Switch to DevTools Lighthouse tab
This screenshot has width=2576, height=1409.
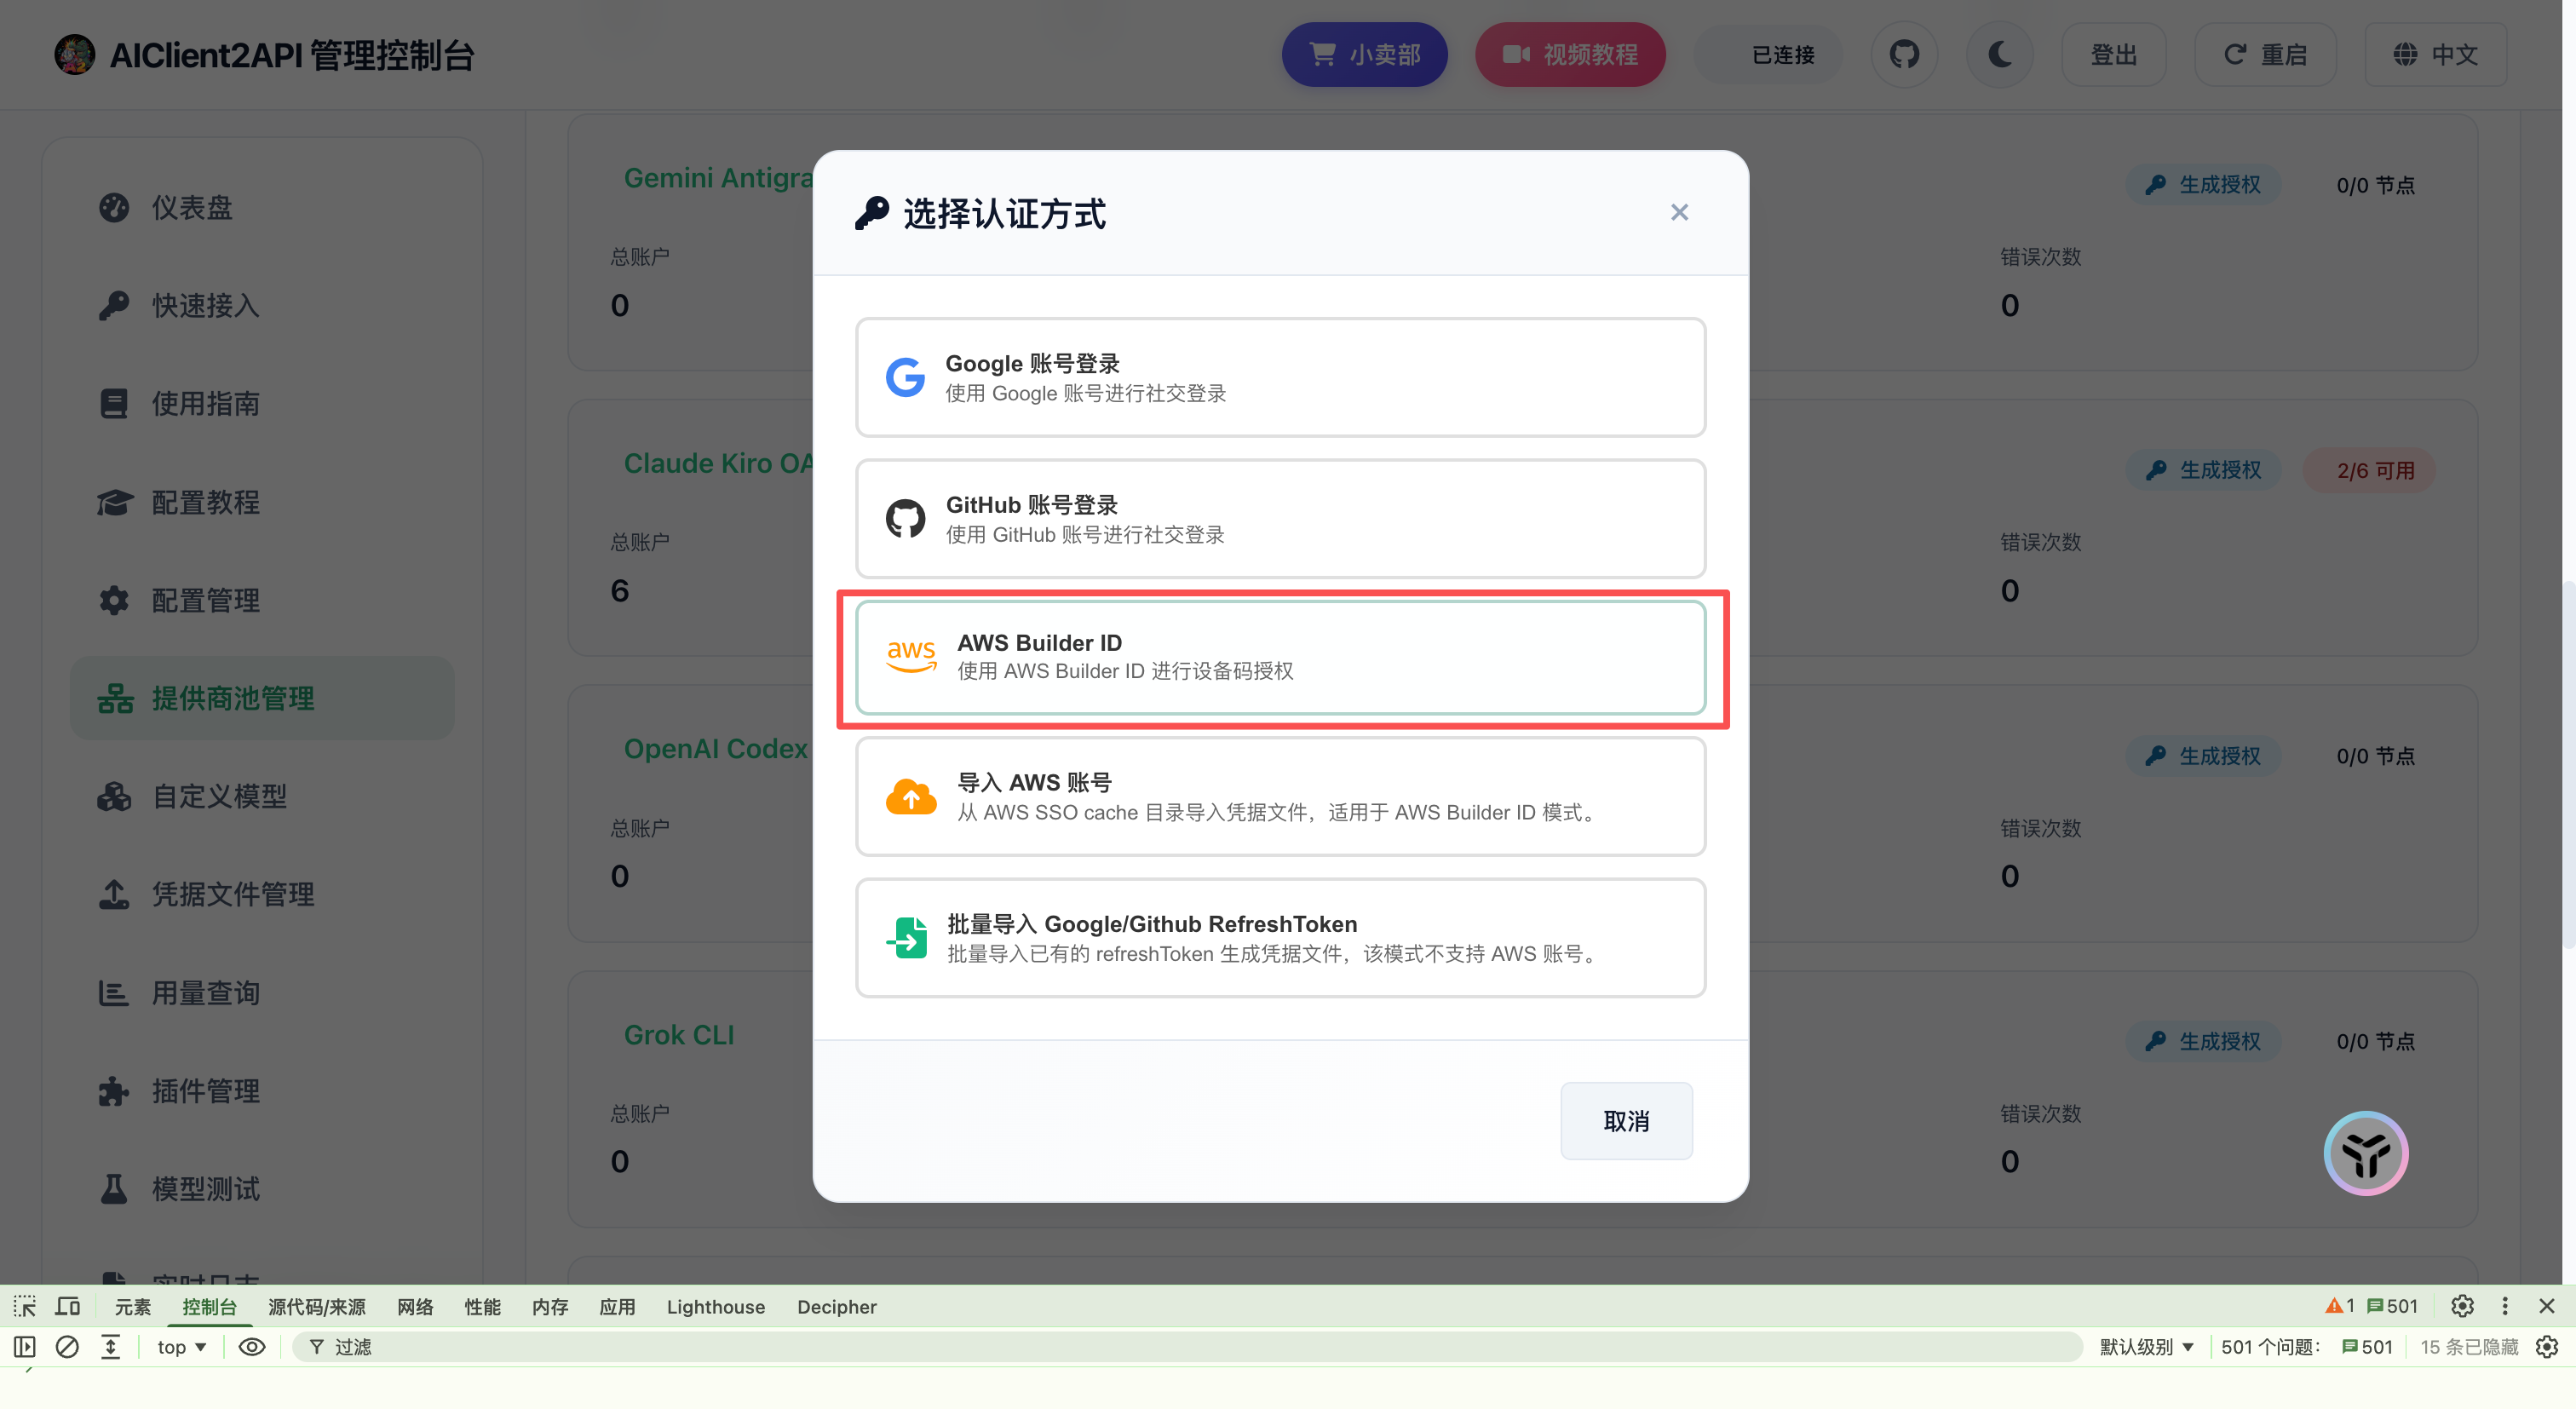(x=716, y=1306)
